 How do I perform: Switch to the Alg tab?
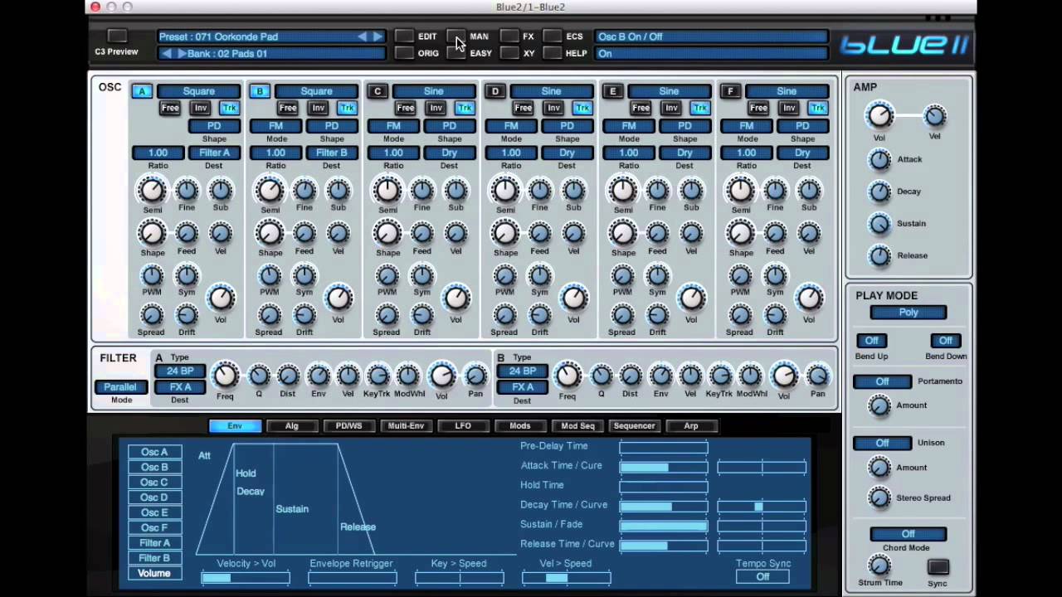point(292,426)
